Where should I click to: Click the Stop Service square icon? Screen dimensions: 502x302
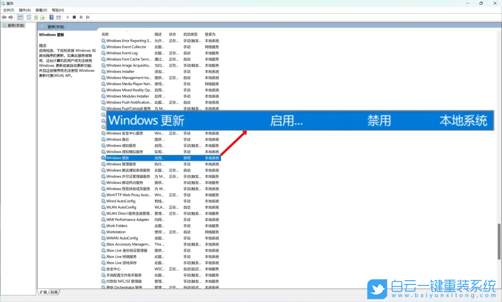pos(74,17)
